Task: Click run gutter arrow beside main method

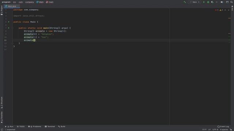Action: (9, 28)
